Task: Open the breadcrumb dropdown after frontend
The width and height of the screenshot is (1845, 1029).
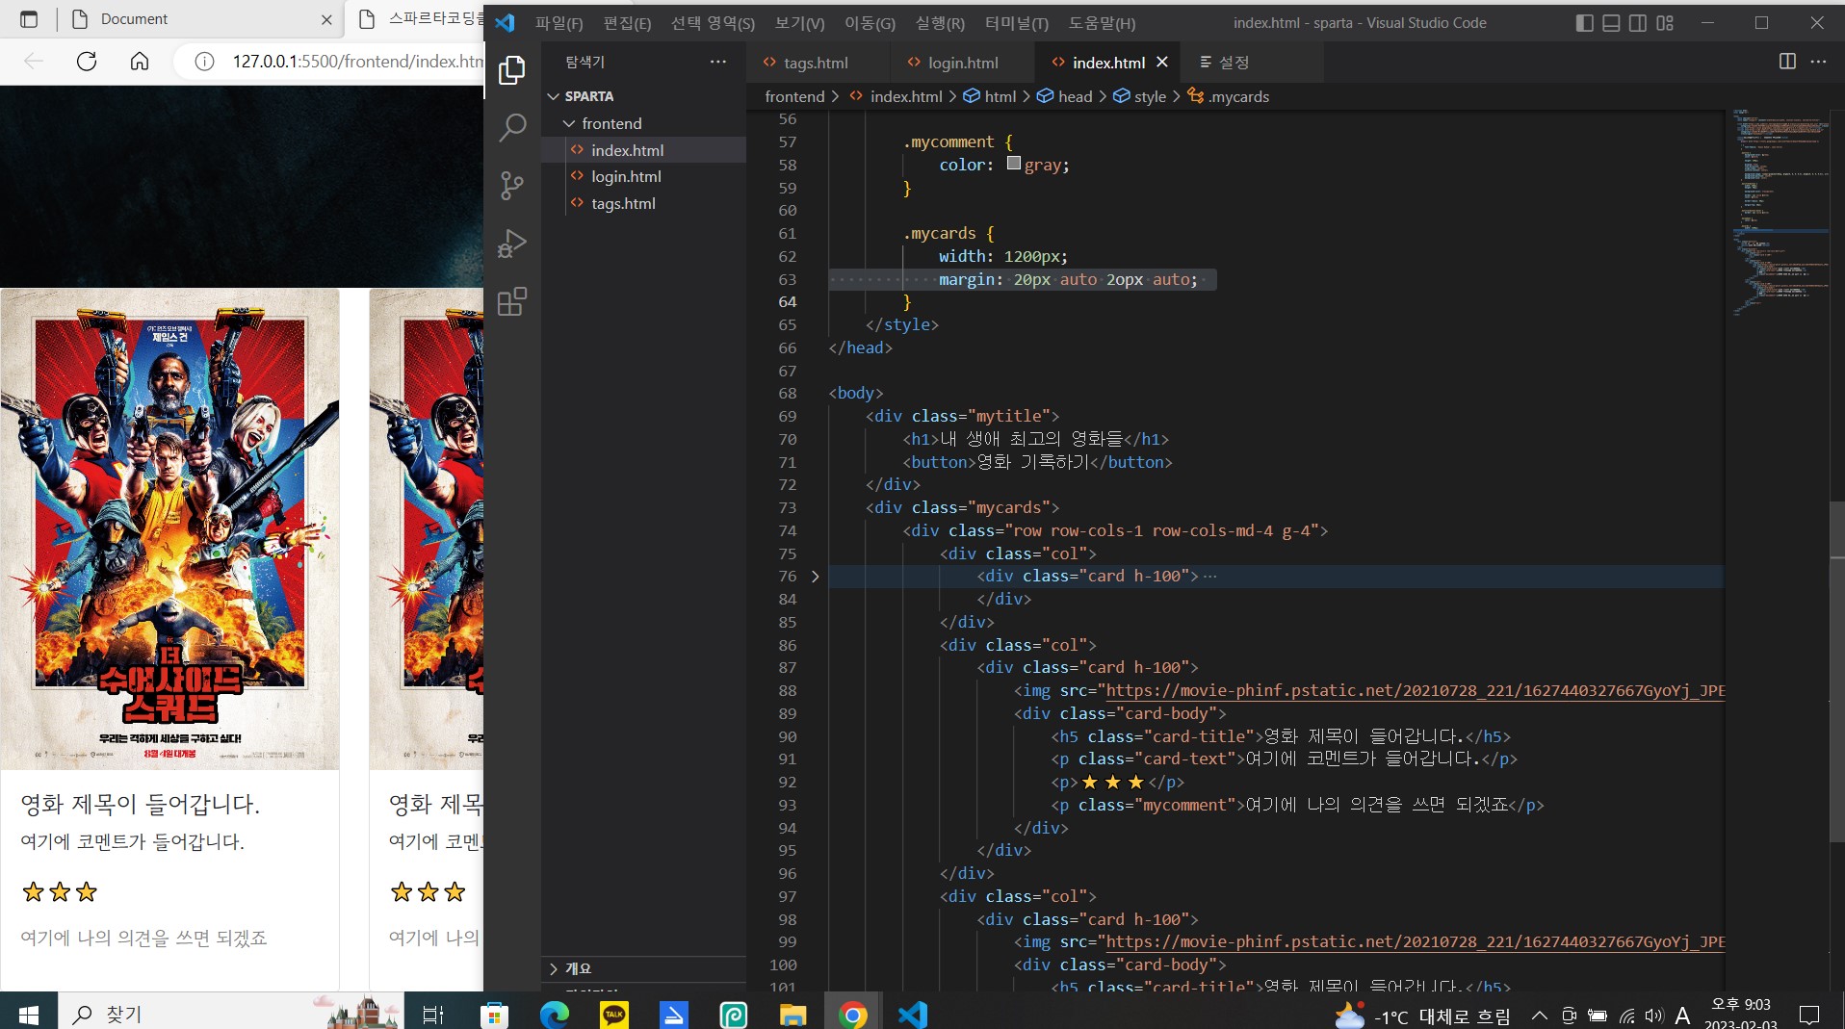Action: 835,96
